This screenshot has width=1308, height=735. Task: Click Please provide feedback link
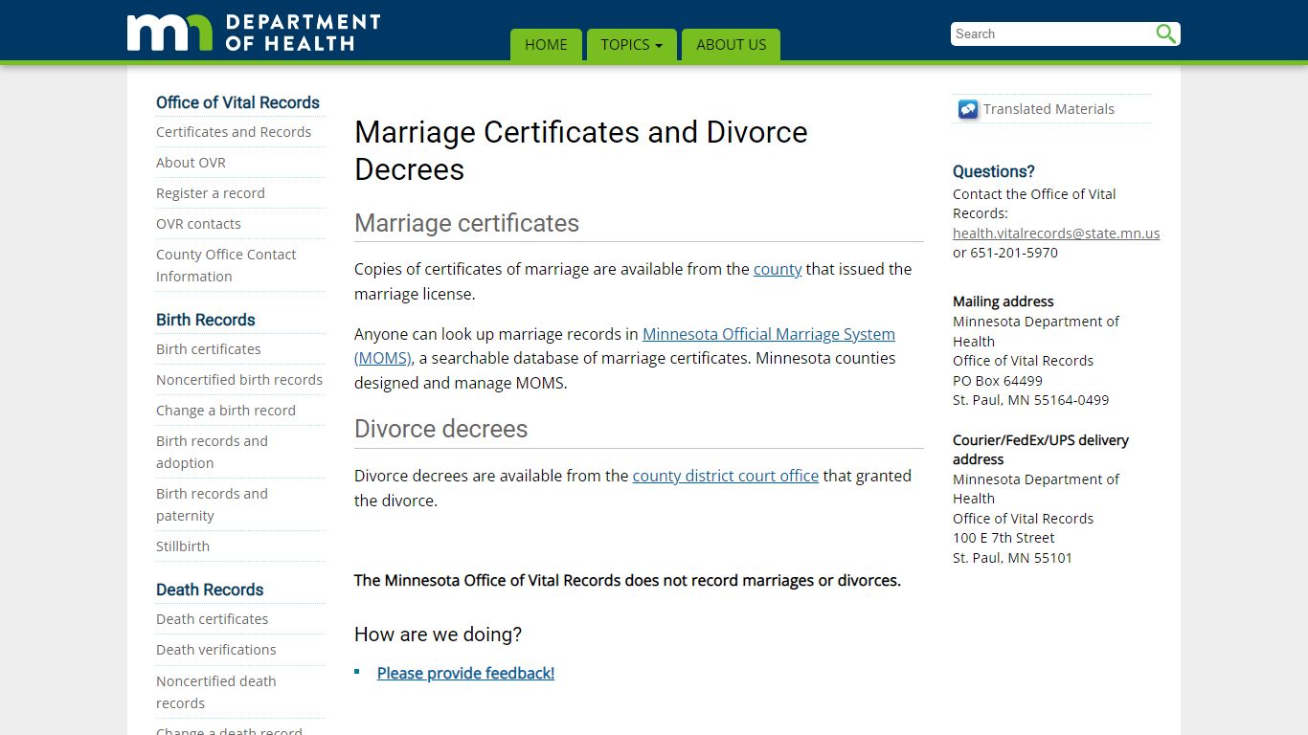[x=465, y=673]
